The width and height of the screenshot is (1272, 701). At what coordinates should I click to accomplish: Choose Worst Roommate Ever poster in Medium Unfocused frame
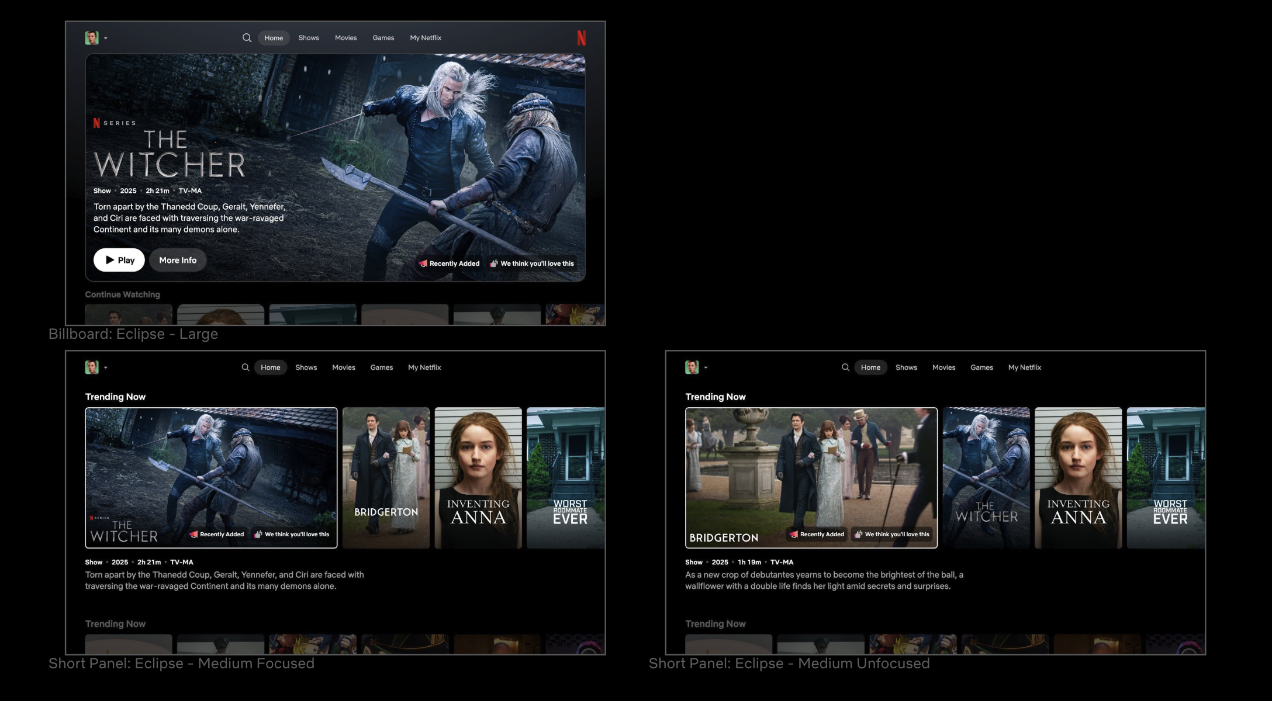1166,478
